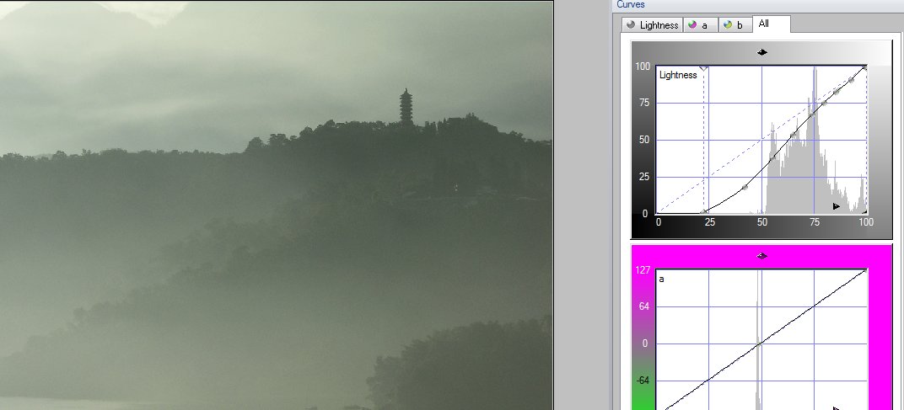Click the black-point triangle marker on the Lightness graph

point(703,68)
